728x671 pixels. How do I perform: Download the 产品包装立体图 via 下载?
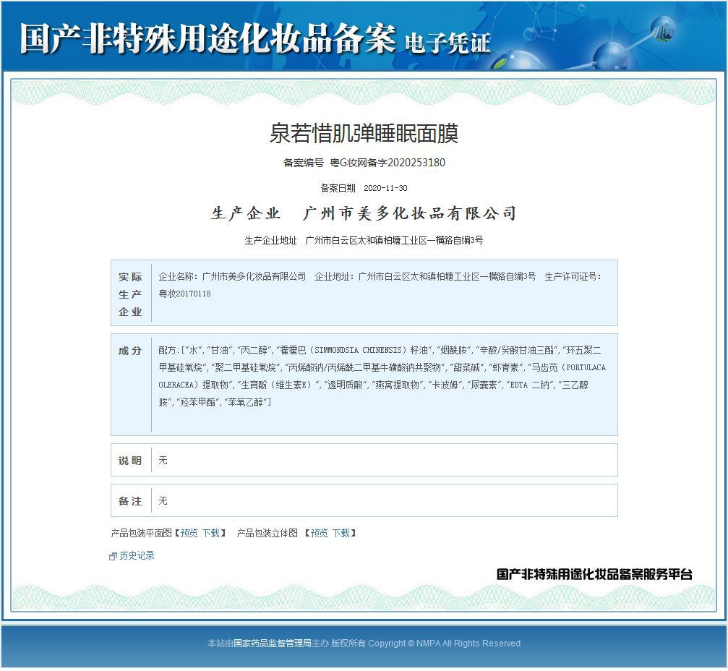point(341,533)
